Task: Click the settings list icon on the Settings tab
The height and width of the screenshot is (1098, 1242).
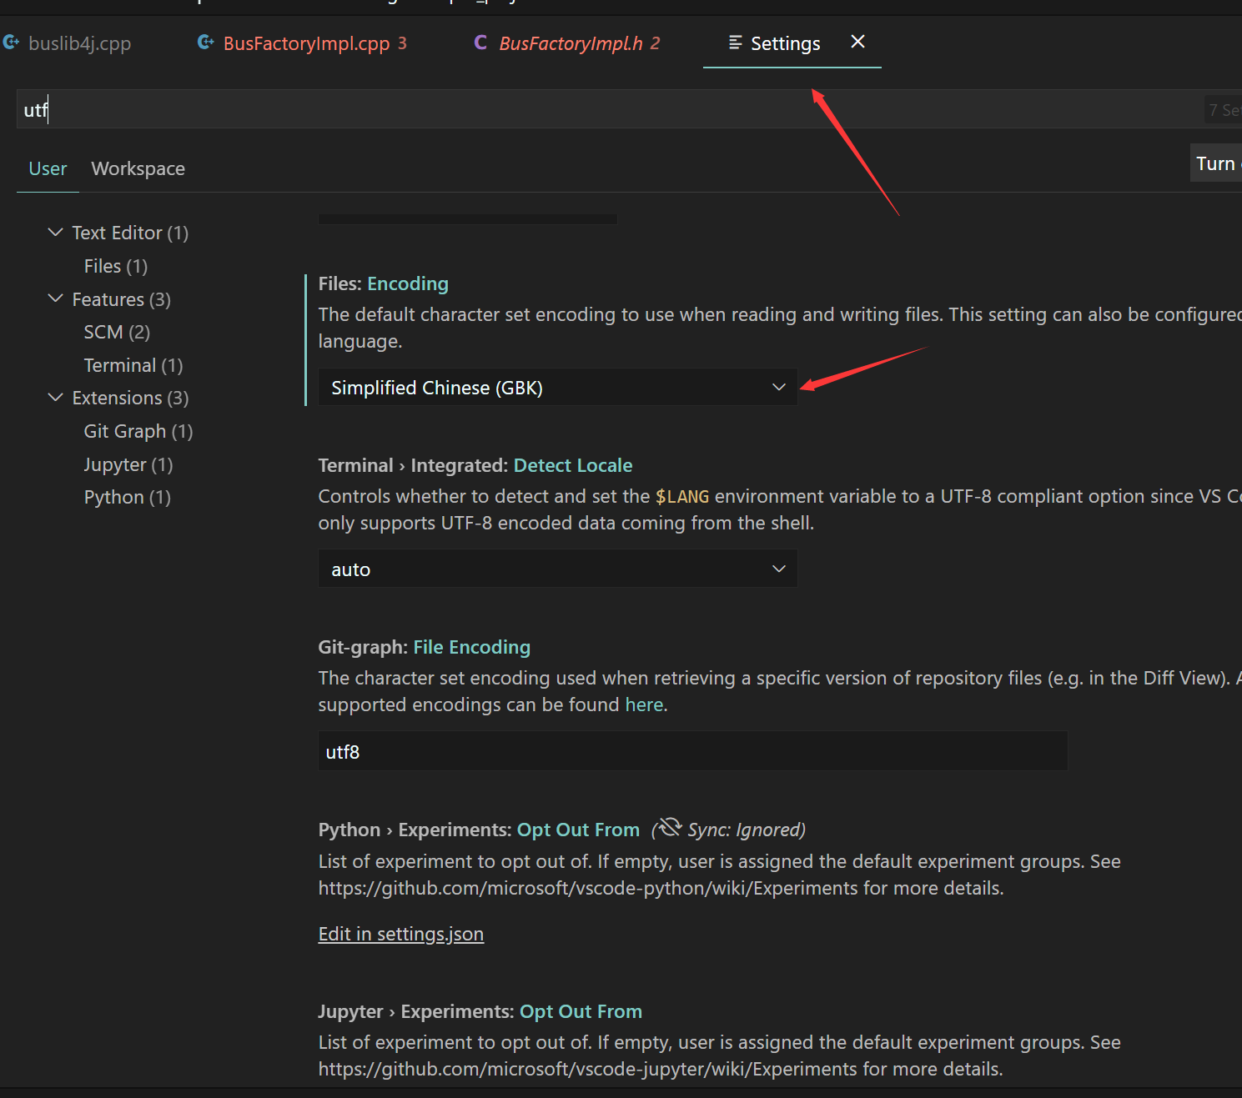Action: 735,43
